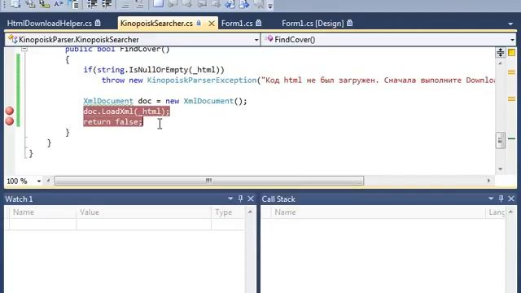This screenshot has width=521, height=293.
Task: Click the Call Stack Name column header
Action: (378, 212)
